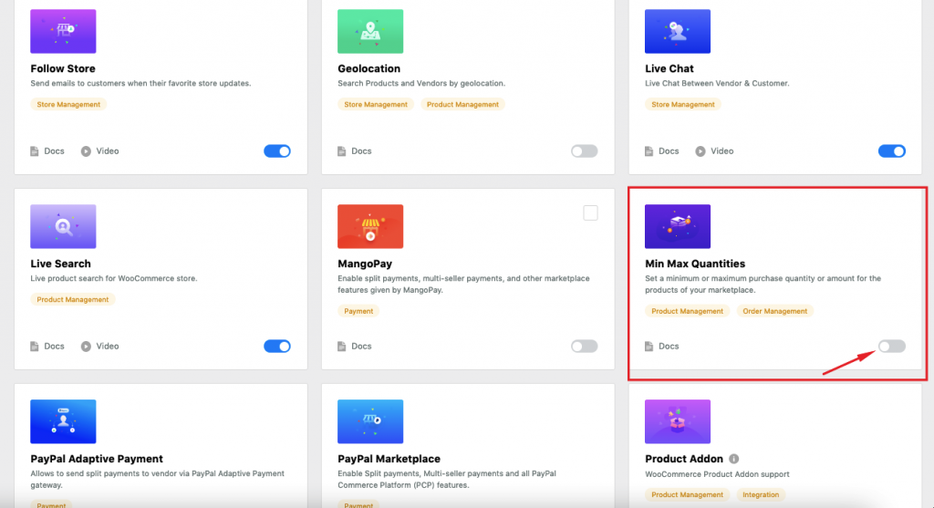Click Live Search's Product Management tag
The image size is (934, 508).
point(73,299)
